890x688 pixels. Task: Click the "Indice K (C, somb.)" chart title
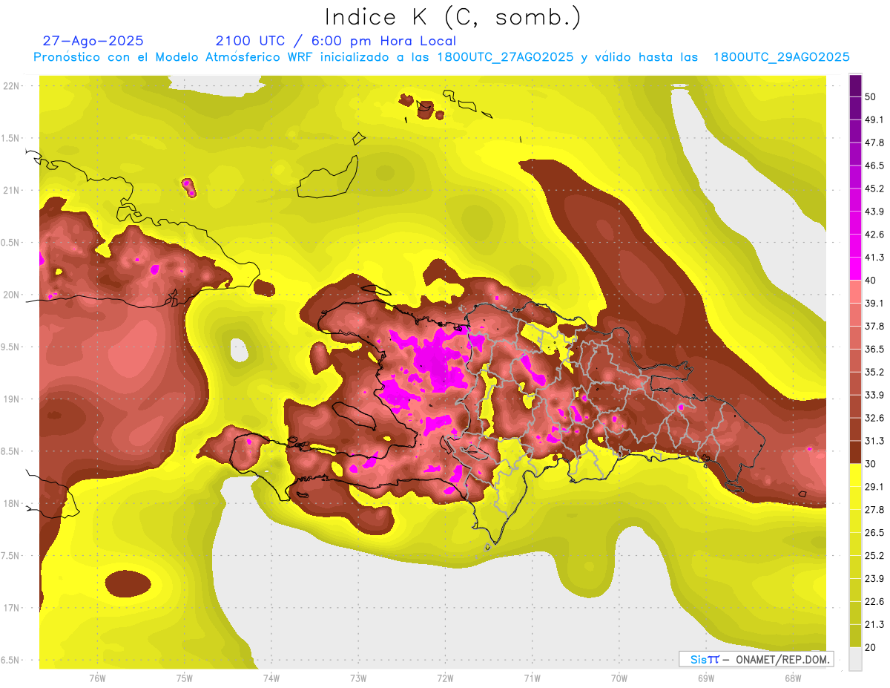[x=453, y=16]
